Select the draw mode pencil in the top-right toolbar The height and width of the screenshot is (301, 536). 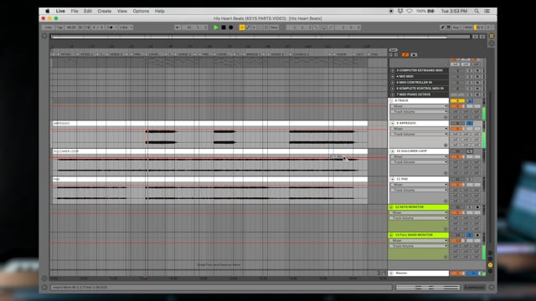[x=442, y=28]
